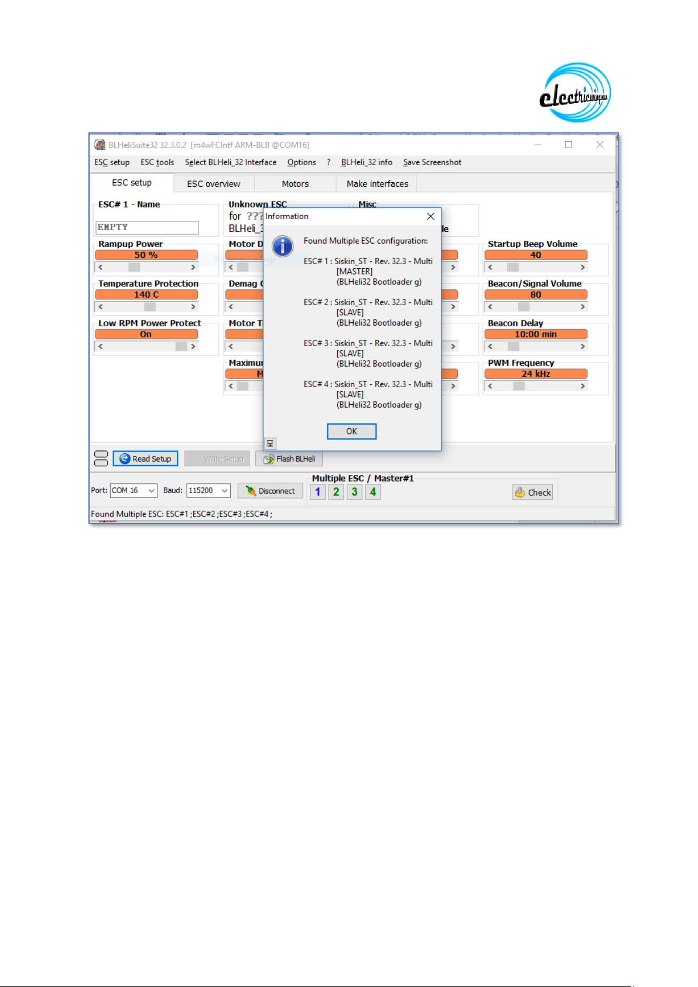The width and height of the screenshot is (698, 987).
Task: Maximize the BLHeliSuite32 window
Action: pyautogui.click(x=568, y=145)
